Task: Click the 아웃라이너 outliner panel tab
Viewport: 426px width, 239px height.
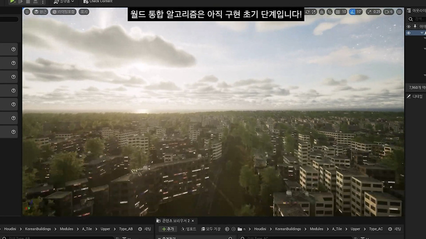Action: pyautogui.click(x=416, y=10)
